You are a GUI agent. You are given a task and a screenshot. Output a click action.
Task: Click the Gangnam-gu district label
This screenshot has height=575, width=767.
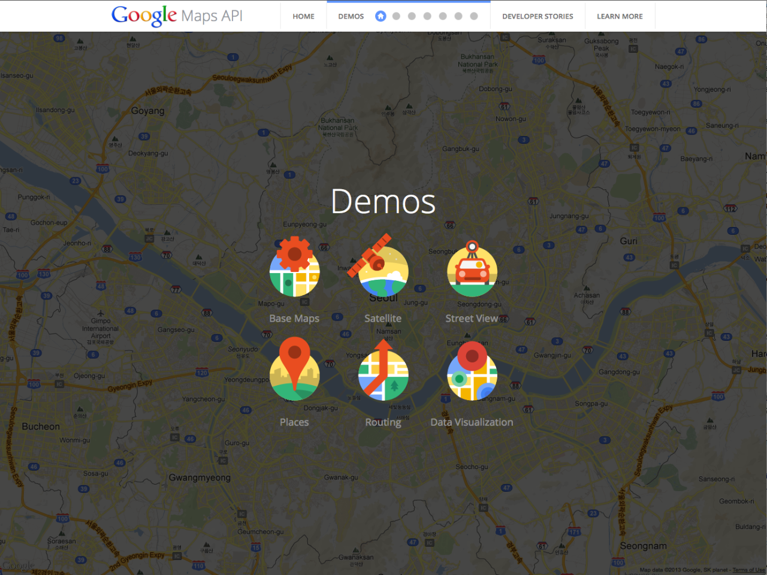pos(496,398)
